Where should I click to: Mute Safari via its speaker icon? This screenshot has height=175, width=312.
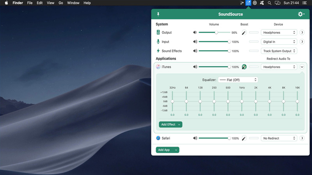click(x=195, y=138)
